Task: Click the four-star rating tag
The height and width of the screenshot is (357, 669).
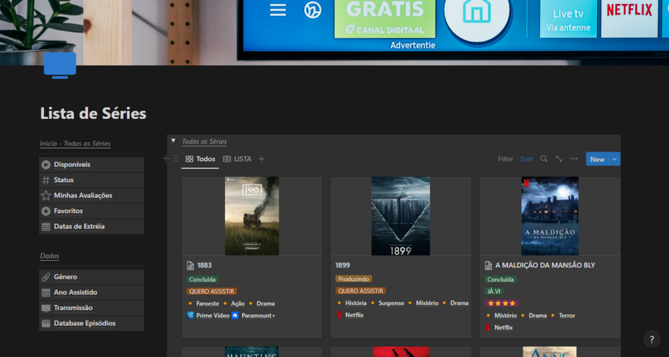Action: (x=502, y=303)
